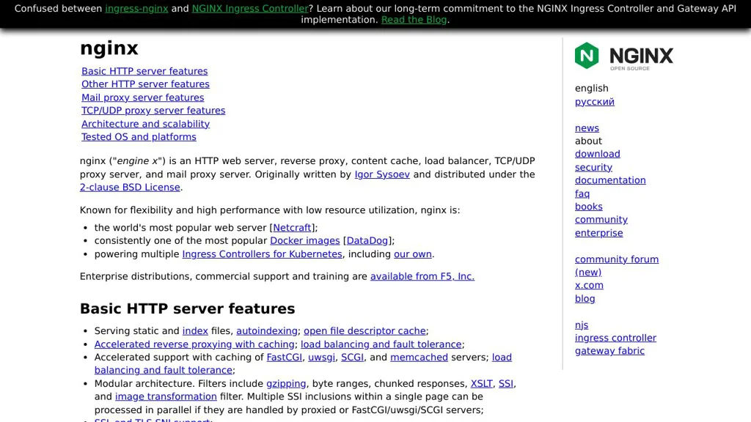Open the ingress-nginx link in banner

coord(136,9)
